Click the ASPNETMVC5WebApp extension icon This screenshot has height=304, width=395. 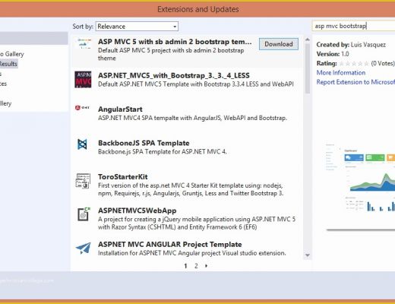pyautogui.click(x=84, y=214)
